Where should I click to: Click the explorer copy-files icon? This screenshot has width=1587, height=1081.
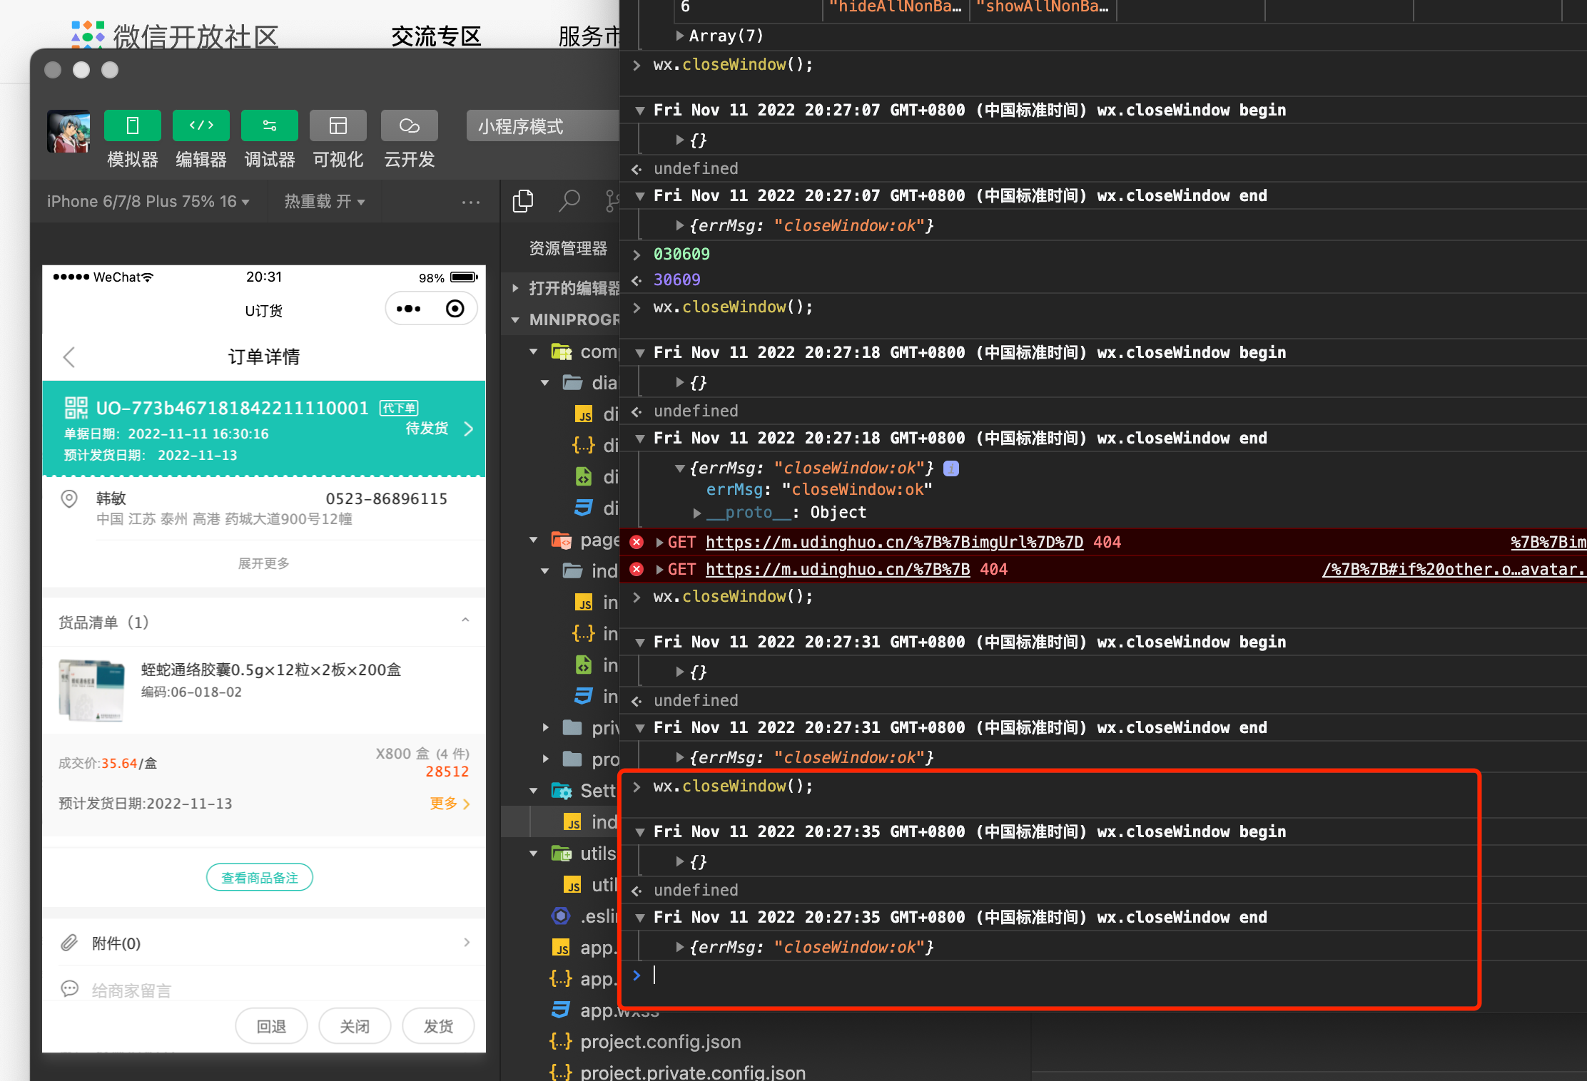[523, 201]
